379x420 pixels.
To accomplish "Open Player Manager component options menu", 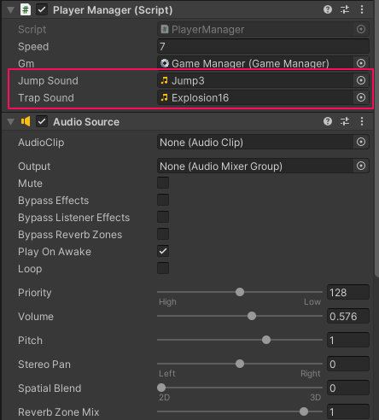I will tap(362, 9).
